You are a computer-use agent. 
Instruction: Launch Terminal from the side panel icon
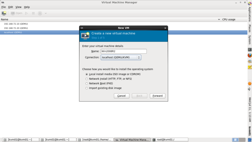[x=249, y=50]
